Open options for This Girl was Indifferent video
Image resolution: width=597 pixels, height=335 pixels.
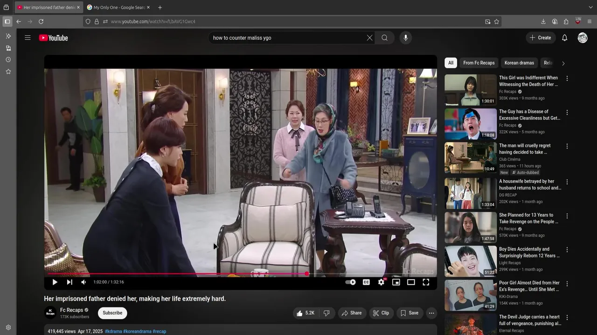567,79
